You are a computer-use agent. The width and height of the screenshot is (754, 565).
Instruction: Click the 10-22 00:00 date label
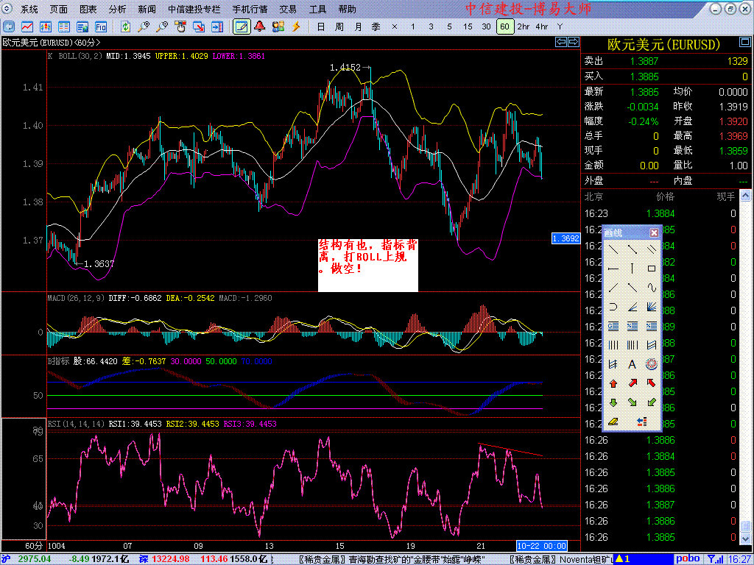coord(541,546)
